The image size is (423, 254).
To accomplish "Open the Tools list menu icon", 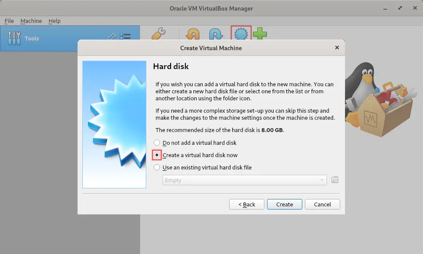I will (x=125, y=36).
